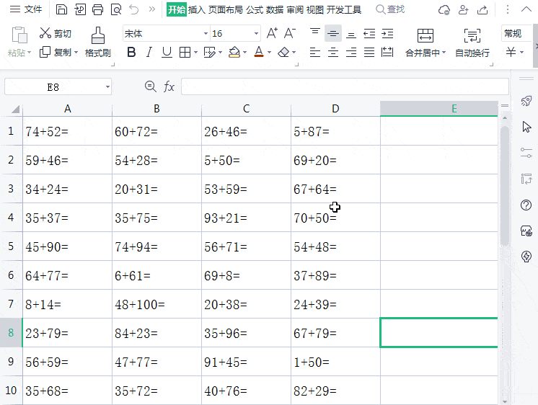The image size is (538, 405).
Task: Switch to the Insert (插入) tab
Action: [197, 9]
